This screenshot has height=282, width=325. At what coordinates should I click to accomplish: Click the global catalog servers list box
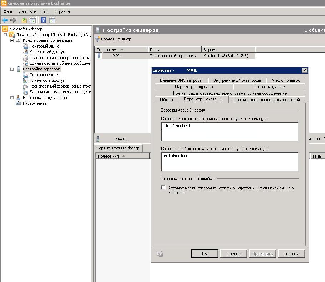coord(230,162)
